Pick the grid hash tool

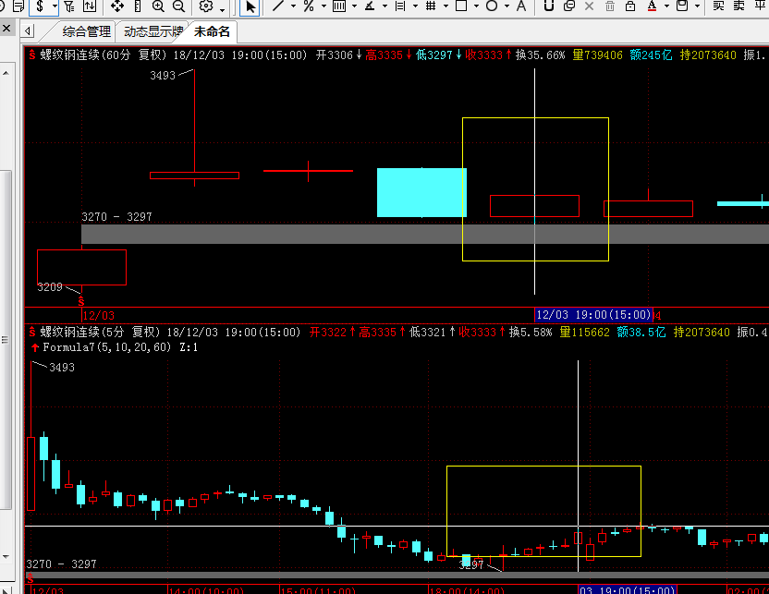coord(431,6)
